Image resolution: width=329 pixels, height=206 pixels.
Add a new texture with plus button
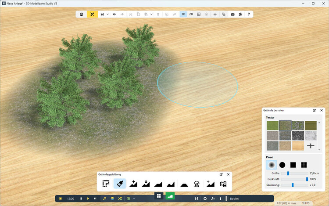click(311, 146)
